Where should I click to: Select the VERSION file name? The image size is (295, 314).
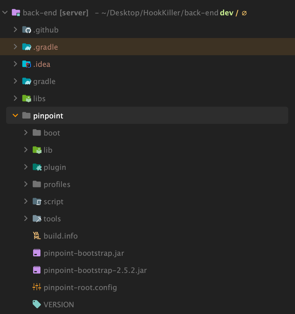pyautogui.click(x=59, y=304)
